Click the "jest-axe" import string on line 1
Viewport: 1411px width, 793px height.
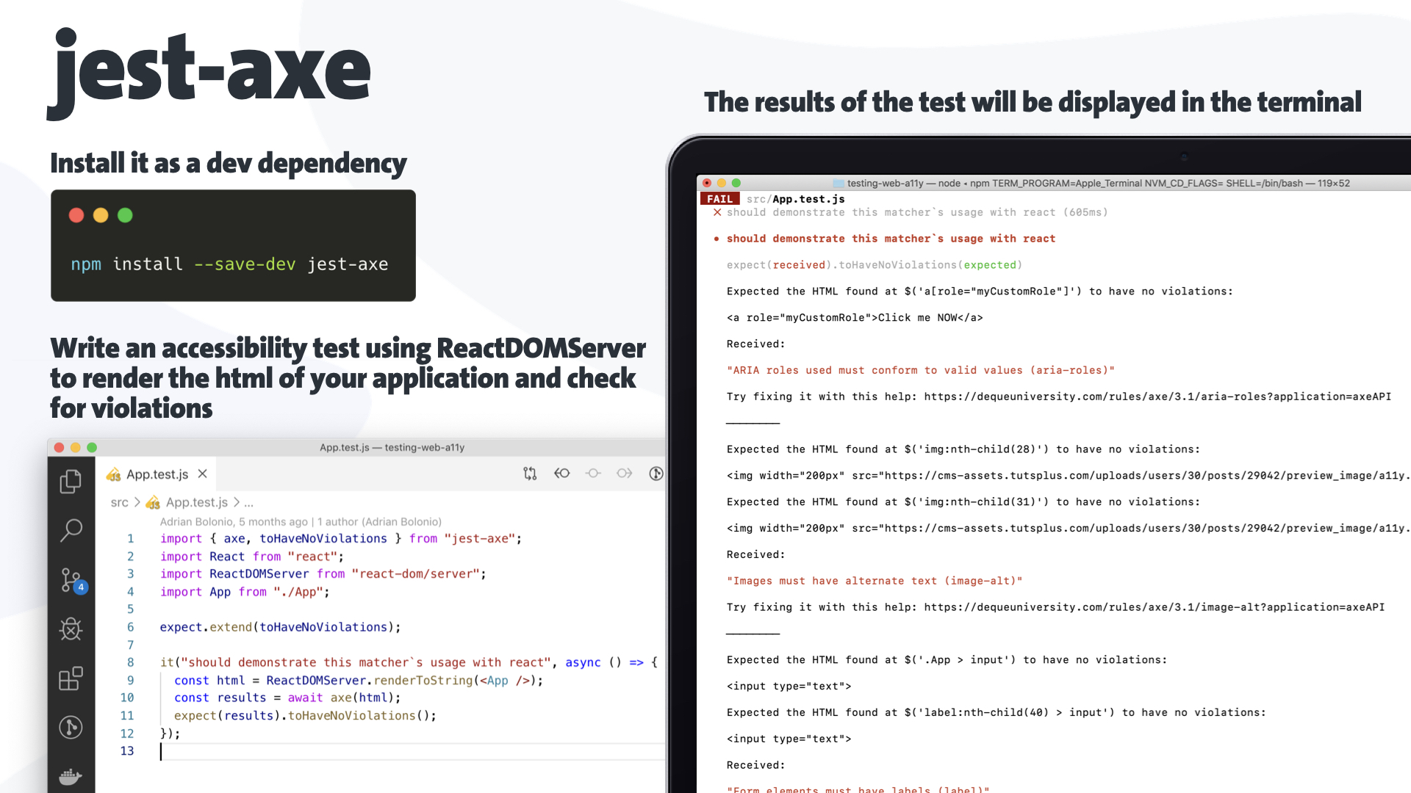click(x=478, y=539)
